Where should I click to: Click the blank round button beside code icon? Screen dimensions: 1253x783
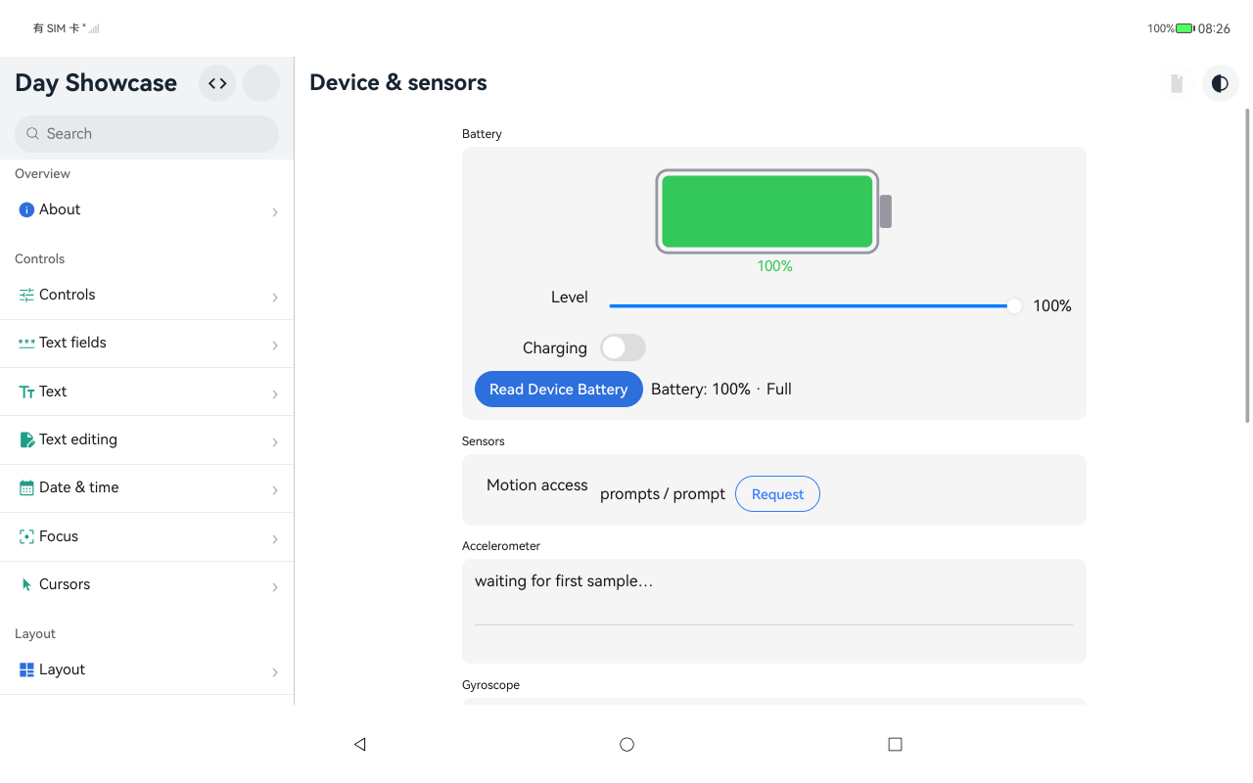click(261, 83)
